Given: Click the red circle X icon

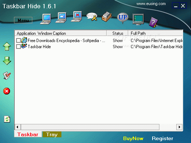Looking at the screenshot, I should click(6, 91).
